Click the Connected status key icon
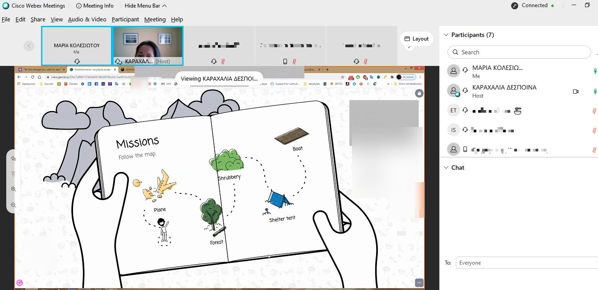 (x=515, y=6)
